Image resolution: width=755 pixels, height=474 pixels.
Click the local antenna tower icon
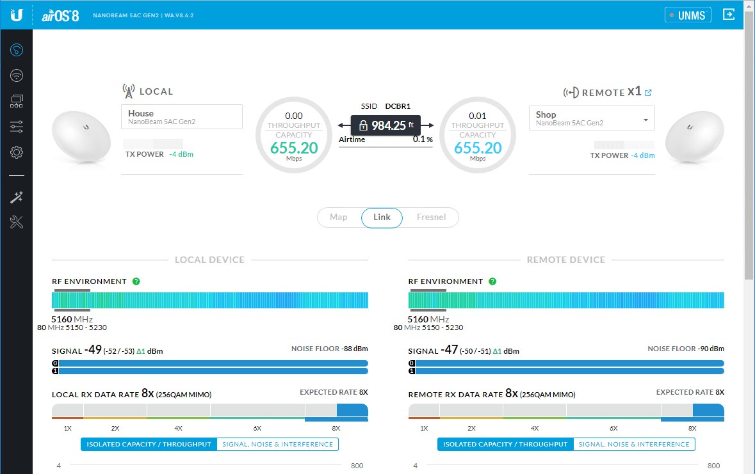tap(129, 91)
